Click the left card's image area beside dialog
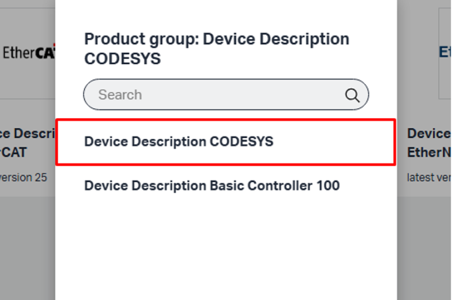Viewport: 453px width, 300px height. pos(28,53)
